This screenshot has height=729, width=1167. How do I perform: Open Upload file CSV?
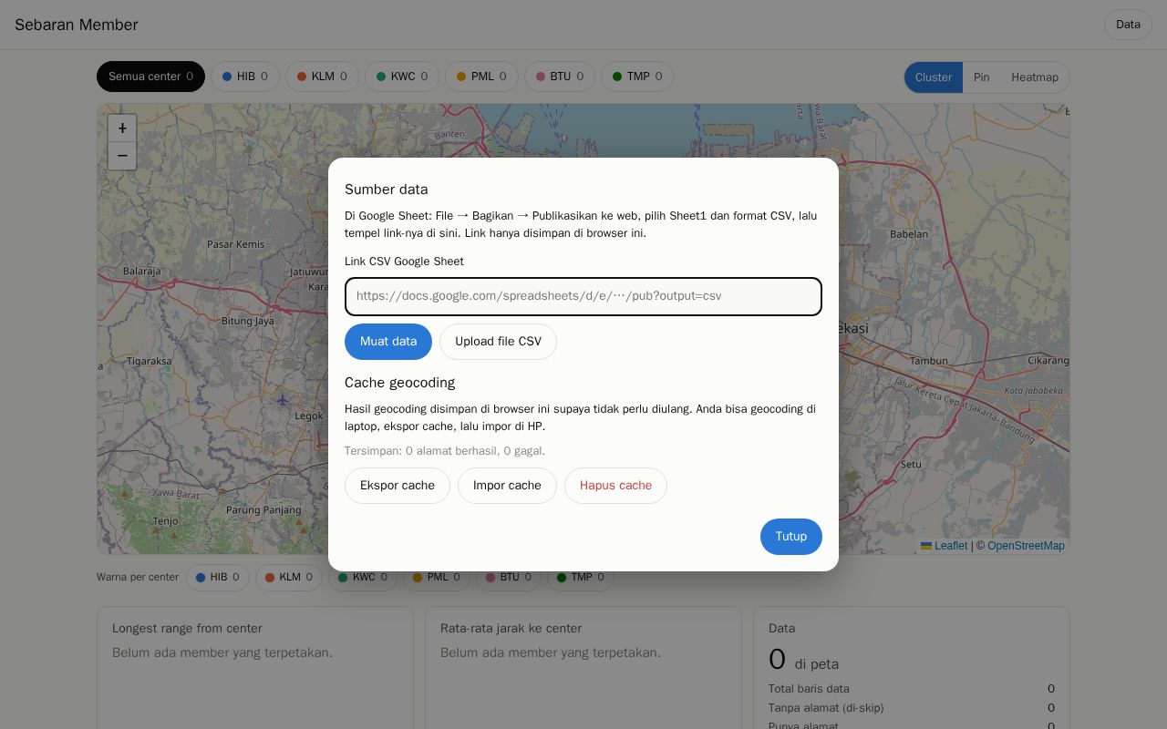[498, 342]
